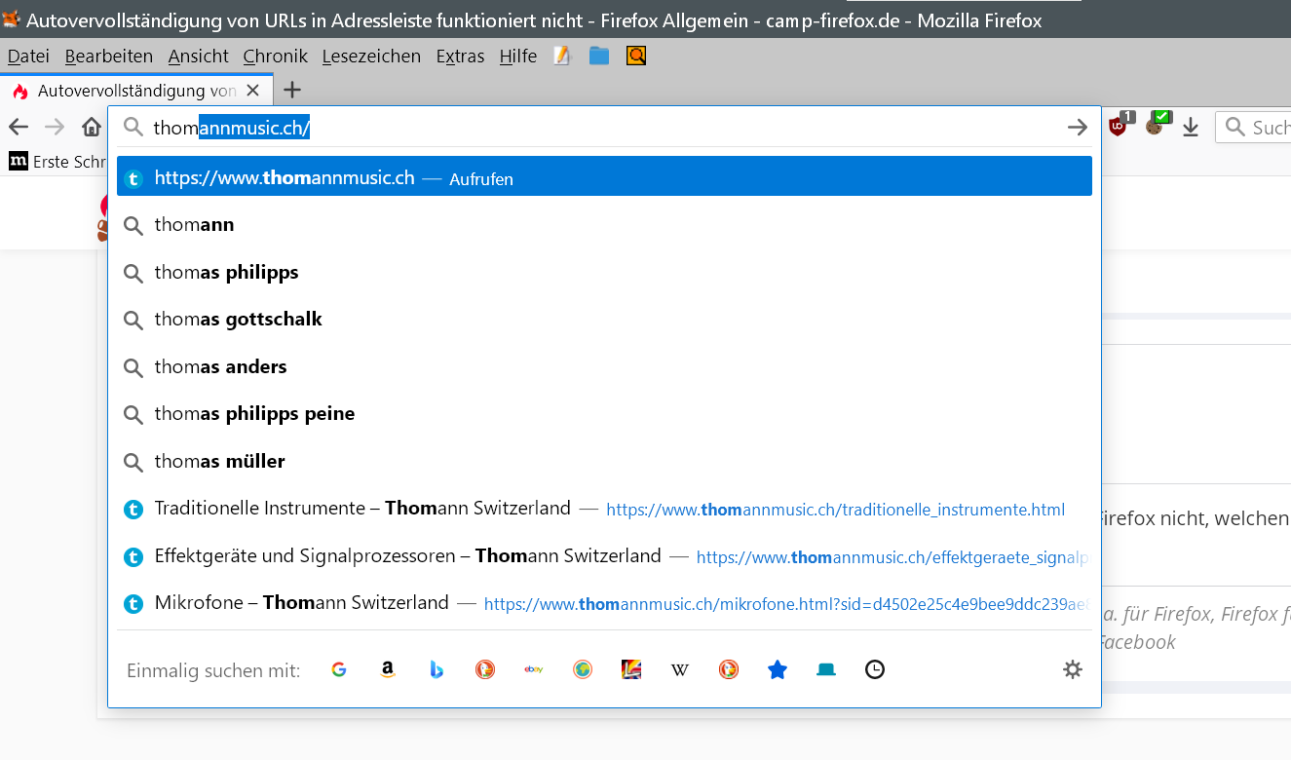Search once with Wikipedia
This screenshot has height=760, width=1291.
click(680, 669)
